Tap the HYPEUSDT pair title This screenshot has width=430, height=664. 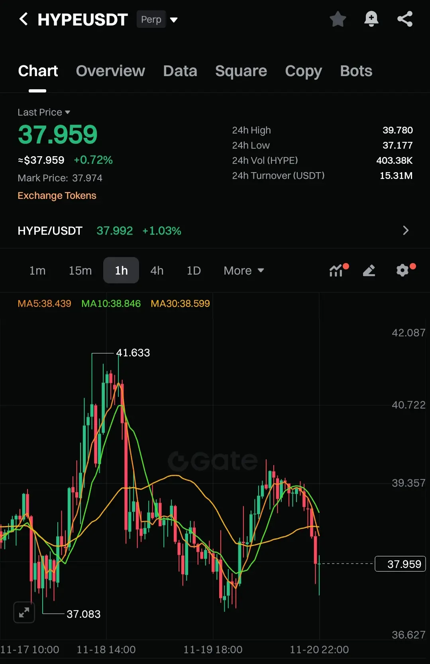pyautogui.click(x=82, y=20)
